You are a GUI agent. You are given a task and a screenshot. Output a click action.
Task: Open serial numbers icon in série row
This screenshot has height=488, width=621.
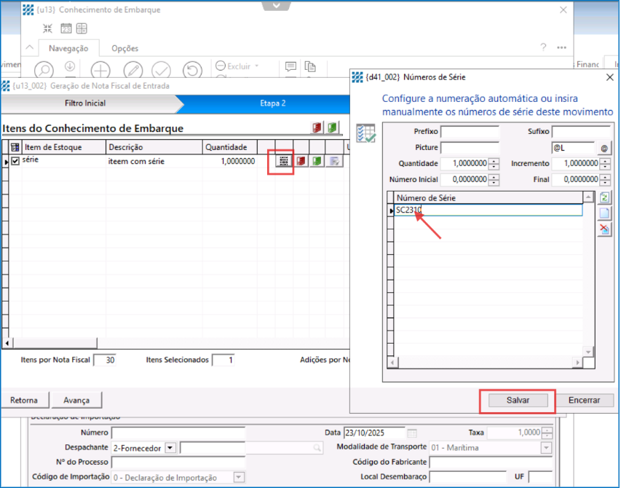click(x=284, y=161)
